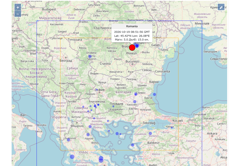229x166 pixels.
Task: Zoom out using the minus button
Action: pos(18,14)
